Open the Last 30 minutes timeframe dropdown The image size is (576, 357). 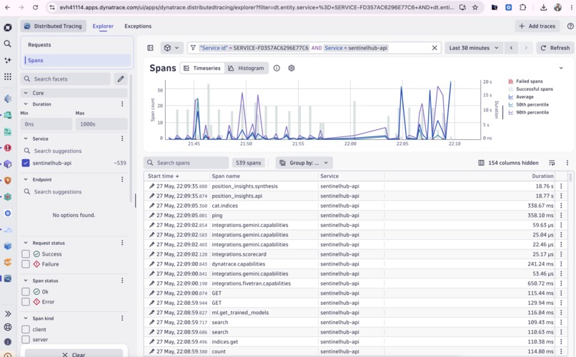[474, 48]
